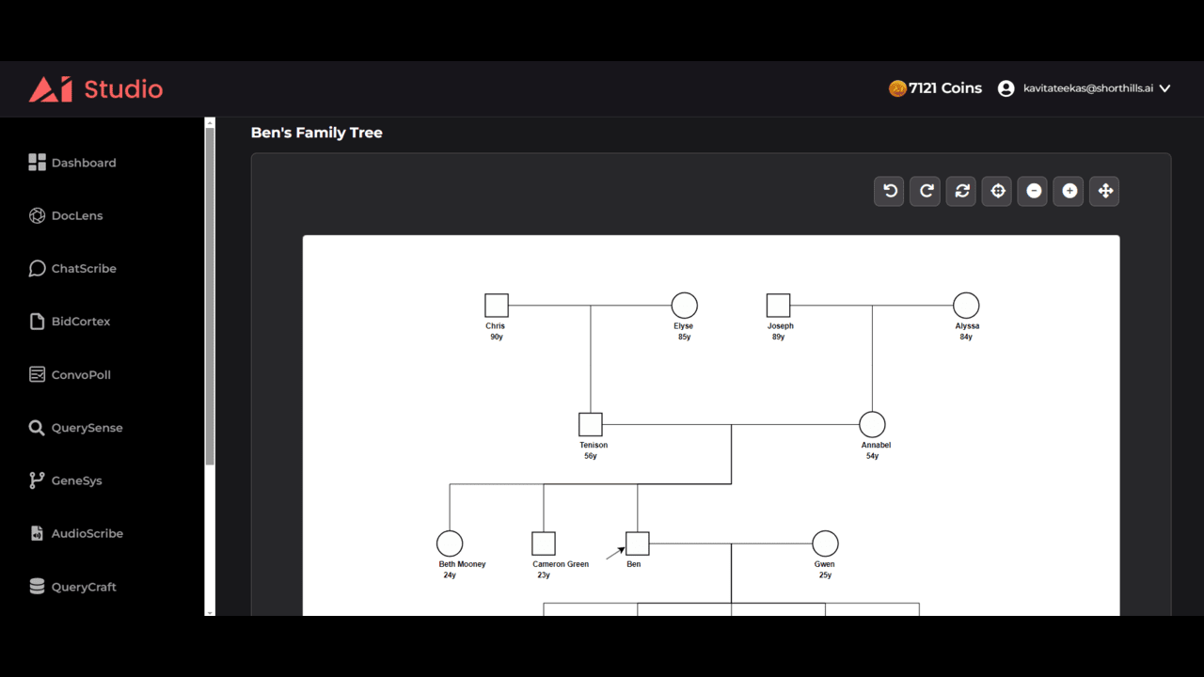Zoom in with the plus icon

[x=1069, y=191]
